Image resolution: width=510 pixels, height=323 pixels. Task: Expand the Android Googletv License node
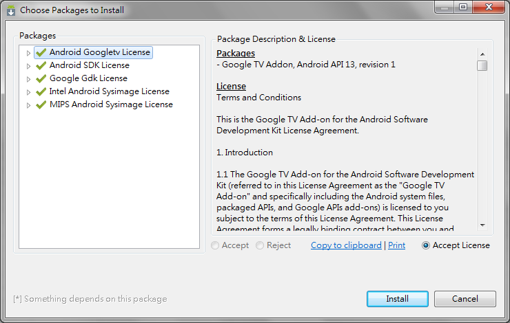tap(28, 53)
